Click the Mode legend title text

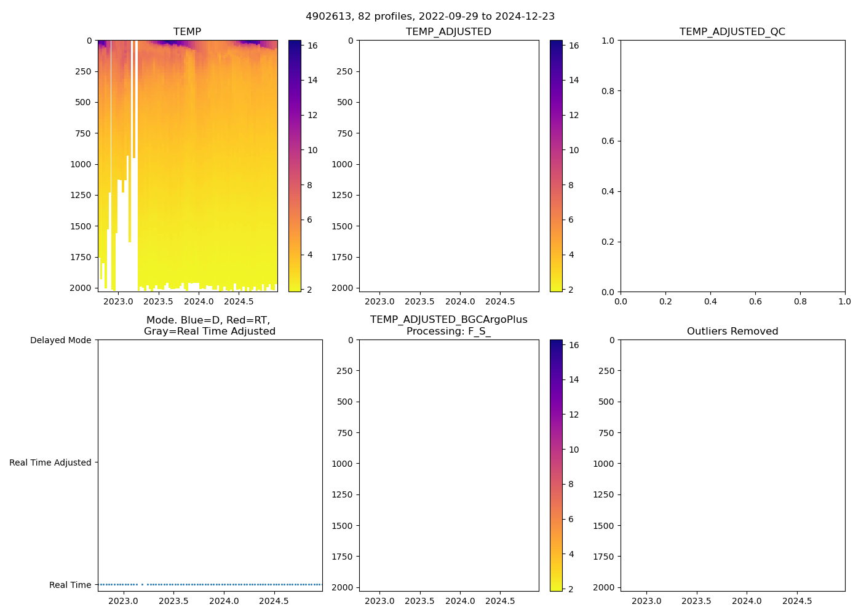(209, 325)
